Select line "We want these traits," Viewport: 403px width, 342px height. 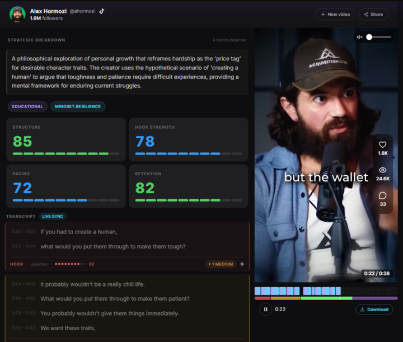tap(68, 328)
